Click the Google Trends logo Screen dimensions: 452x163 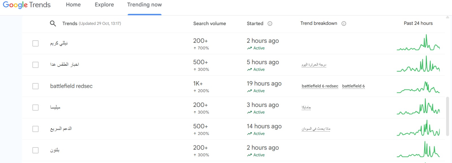(27, 5)
